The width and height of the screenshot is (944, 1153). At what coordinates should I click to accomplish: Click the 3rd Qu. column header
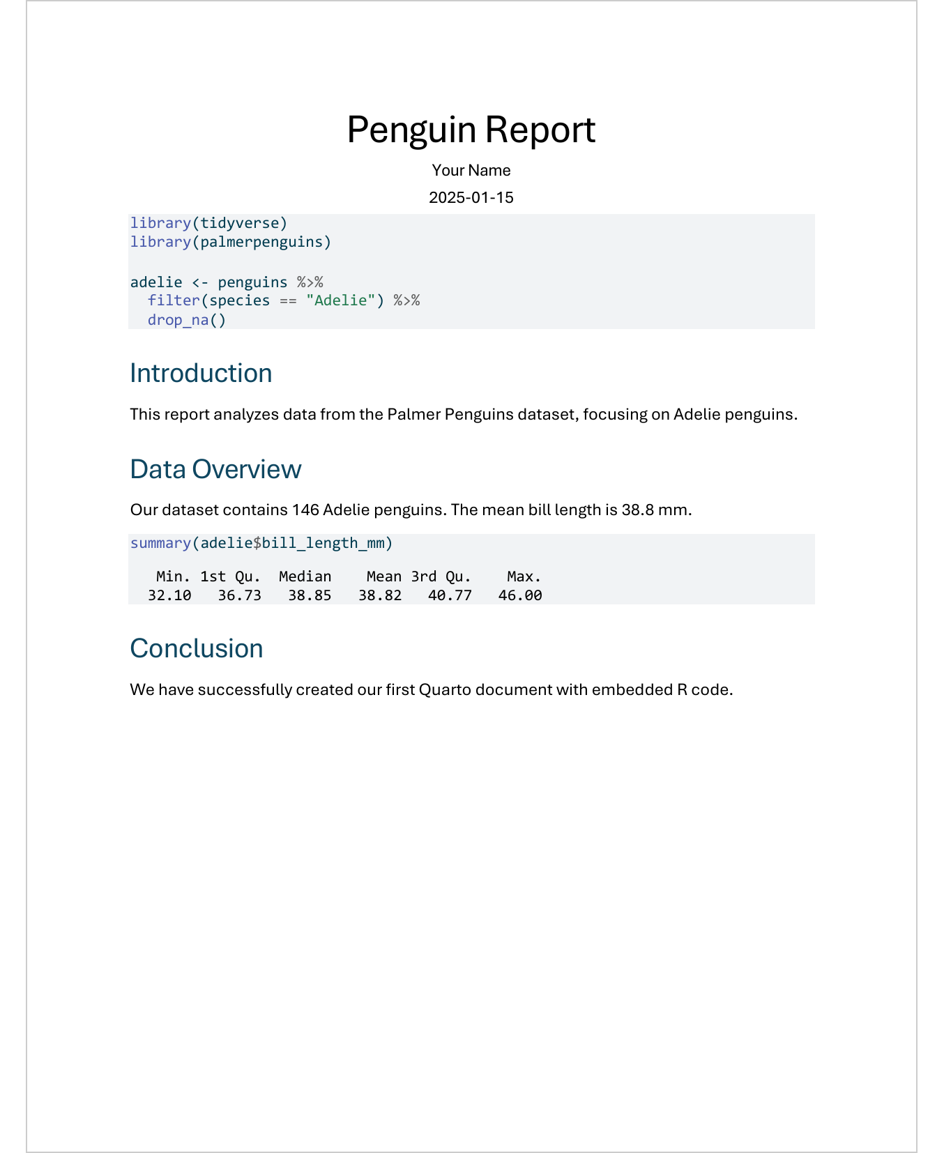(x=441, y=576)
